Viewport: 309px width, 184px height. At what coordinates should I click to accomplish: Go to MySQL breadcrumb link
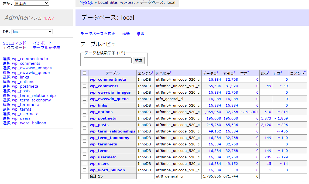pos(86,2)
